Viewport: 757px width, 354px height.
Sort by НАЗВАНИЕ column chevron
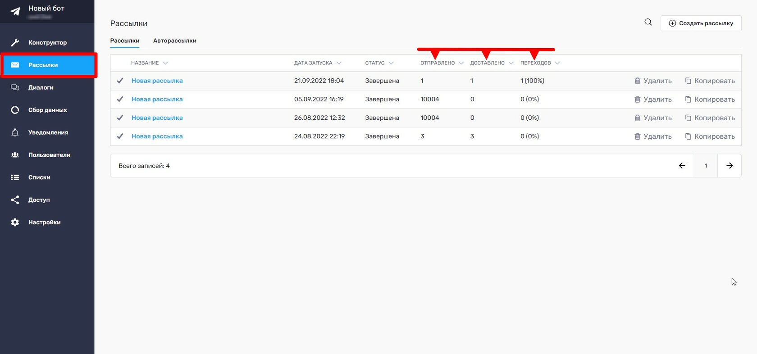click(165, 63)
